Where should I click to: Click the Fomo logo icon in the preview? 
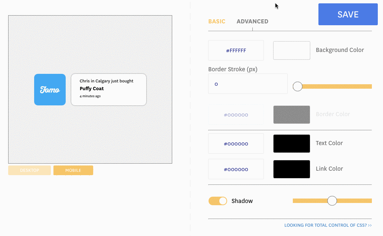(x=50, y=89)
